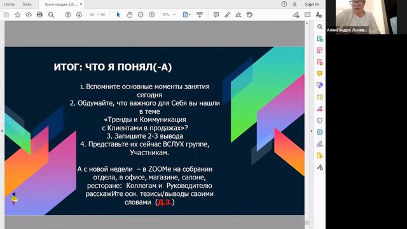
Task: Open the page fit options dropdown
Action: tap(186, 15)
